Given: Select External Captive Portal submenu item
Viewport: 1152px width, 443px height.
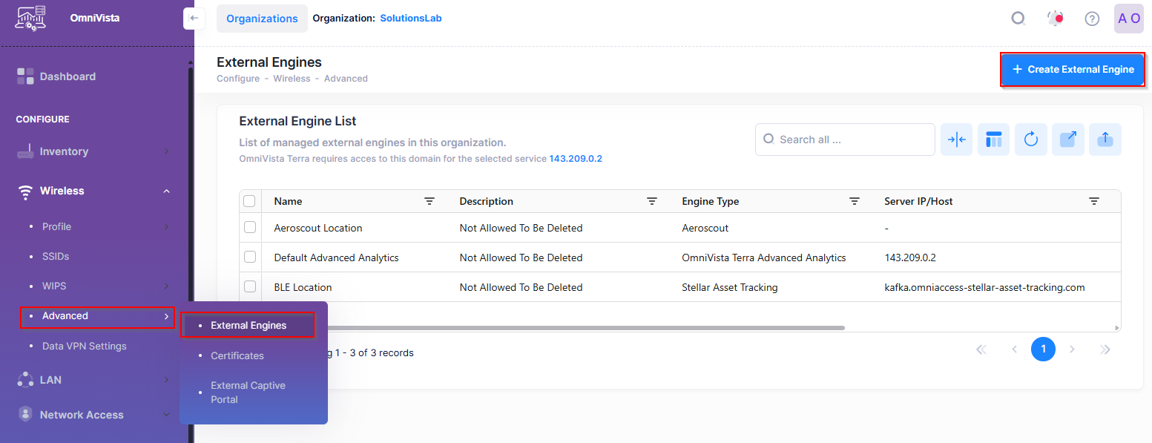Looking at the screenshot, I should 248,392.
